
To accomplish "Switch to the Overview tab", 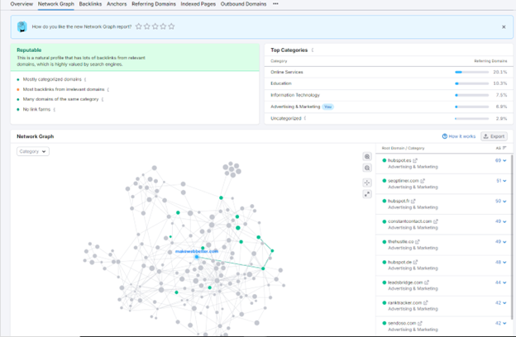I will 21,4.
